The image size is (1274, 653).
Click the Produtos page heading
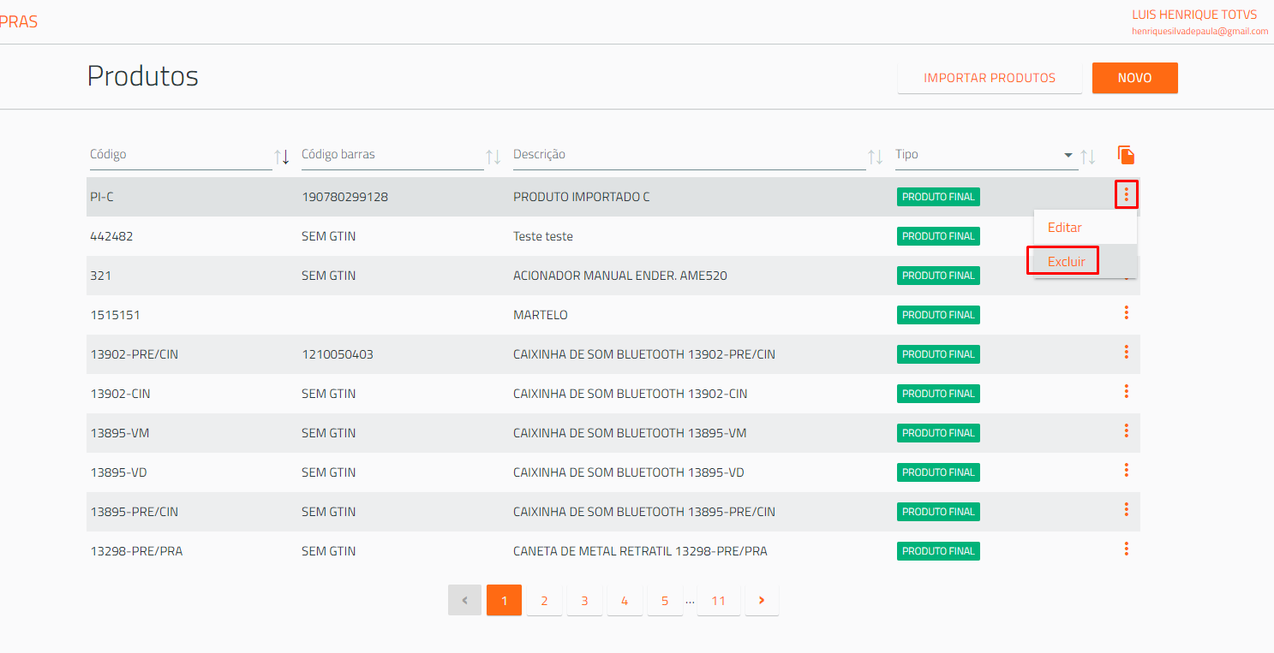click(x=143, y=76)
